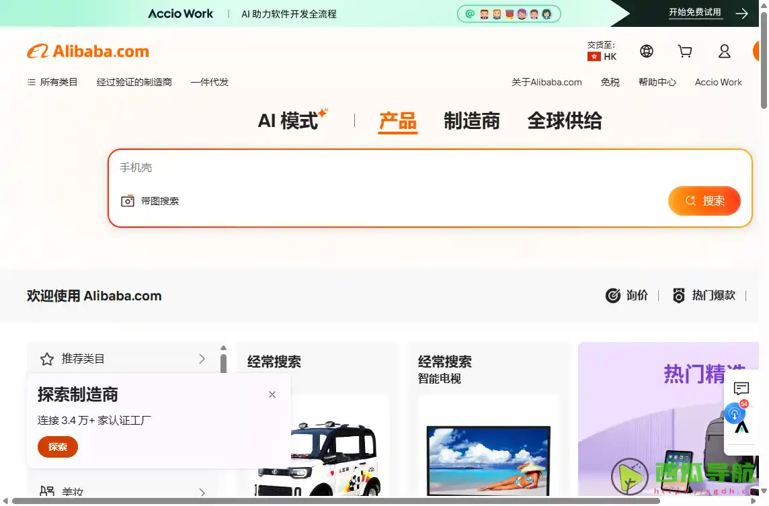Click the text 连接 3.4 万+ 家认证工厂
The image size is (769, 506).
[94, 420]
